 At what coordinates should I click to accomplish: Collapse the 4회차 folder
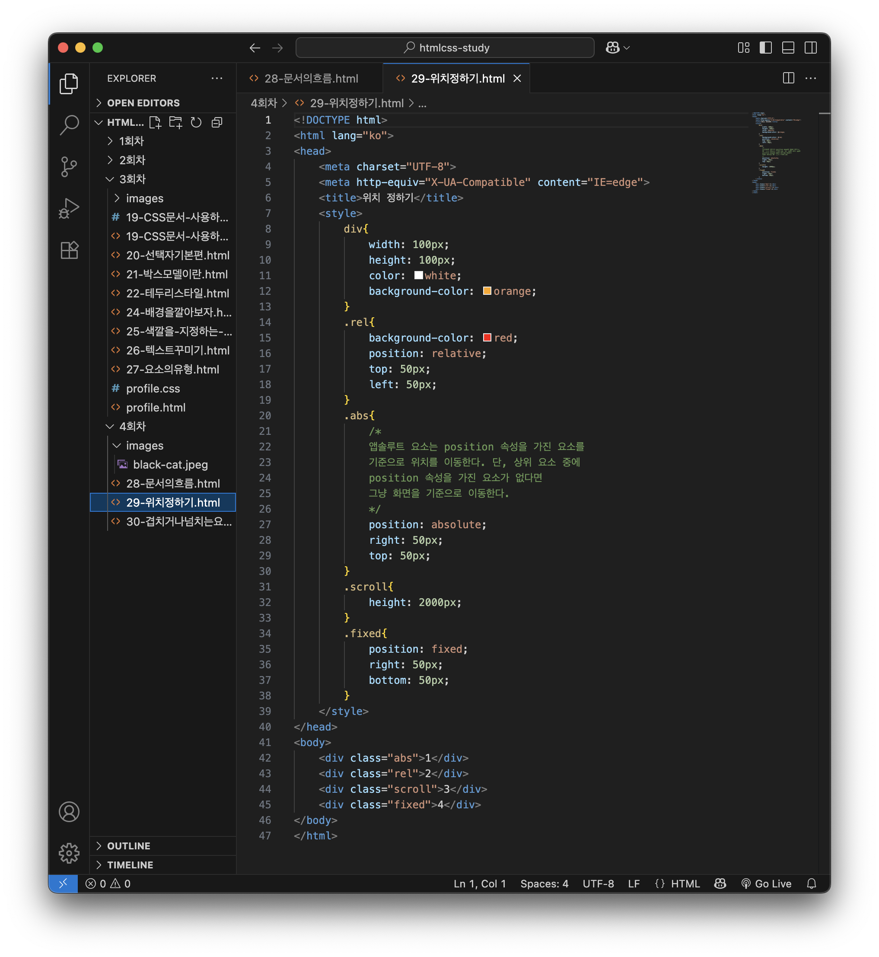click(x=132, y=426)
